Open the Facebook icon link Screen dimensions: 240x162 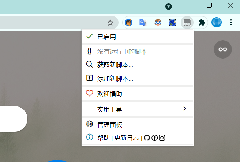(155, 138)
